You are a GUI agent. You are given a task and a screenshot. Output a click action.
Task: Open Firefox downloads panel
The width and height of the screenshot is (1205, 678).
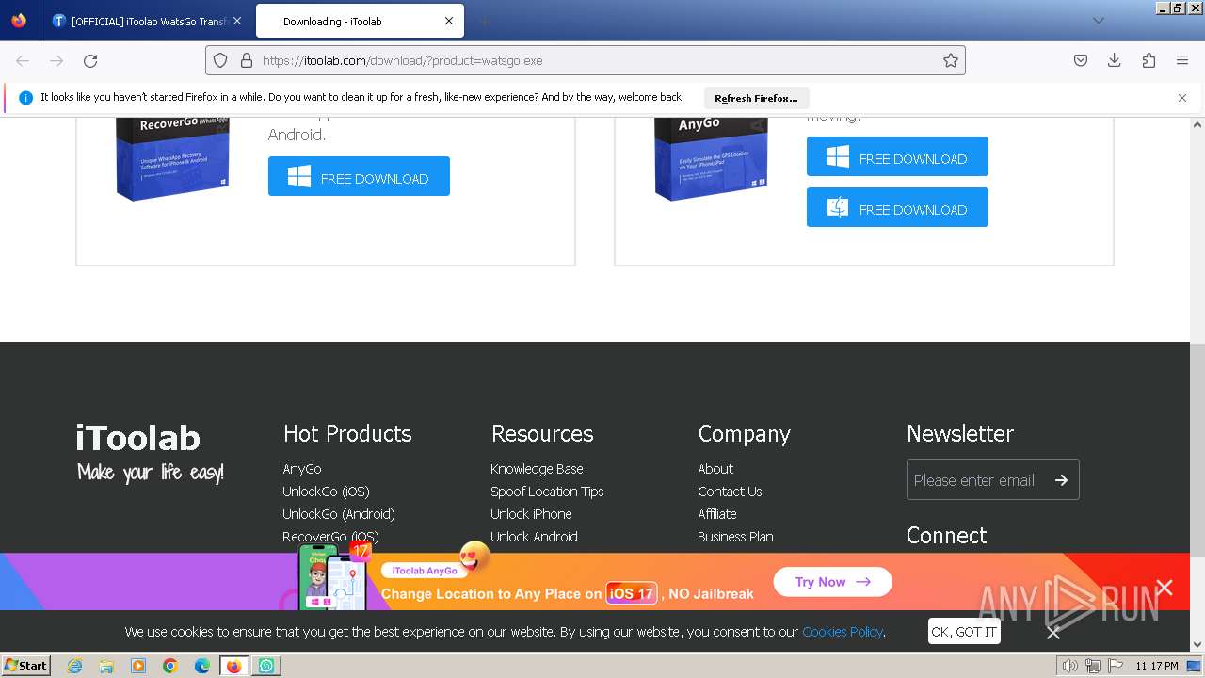point(1115,60)
